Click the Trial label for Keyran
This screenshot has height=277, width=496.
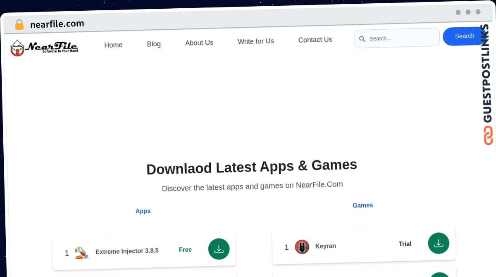(405, 244)
